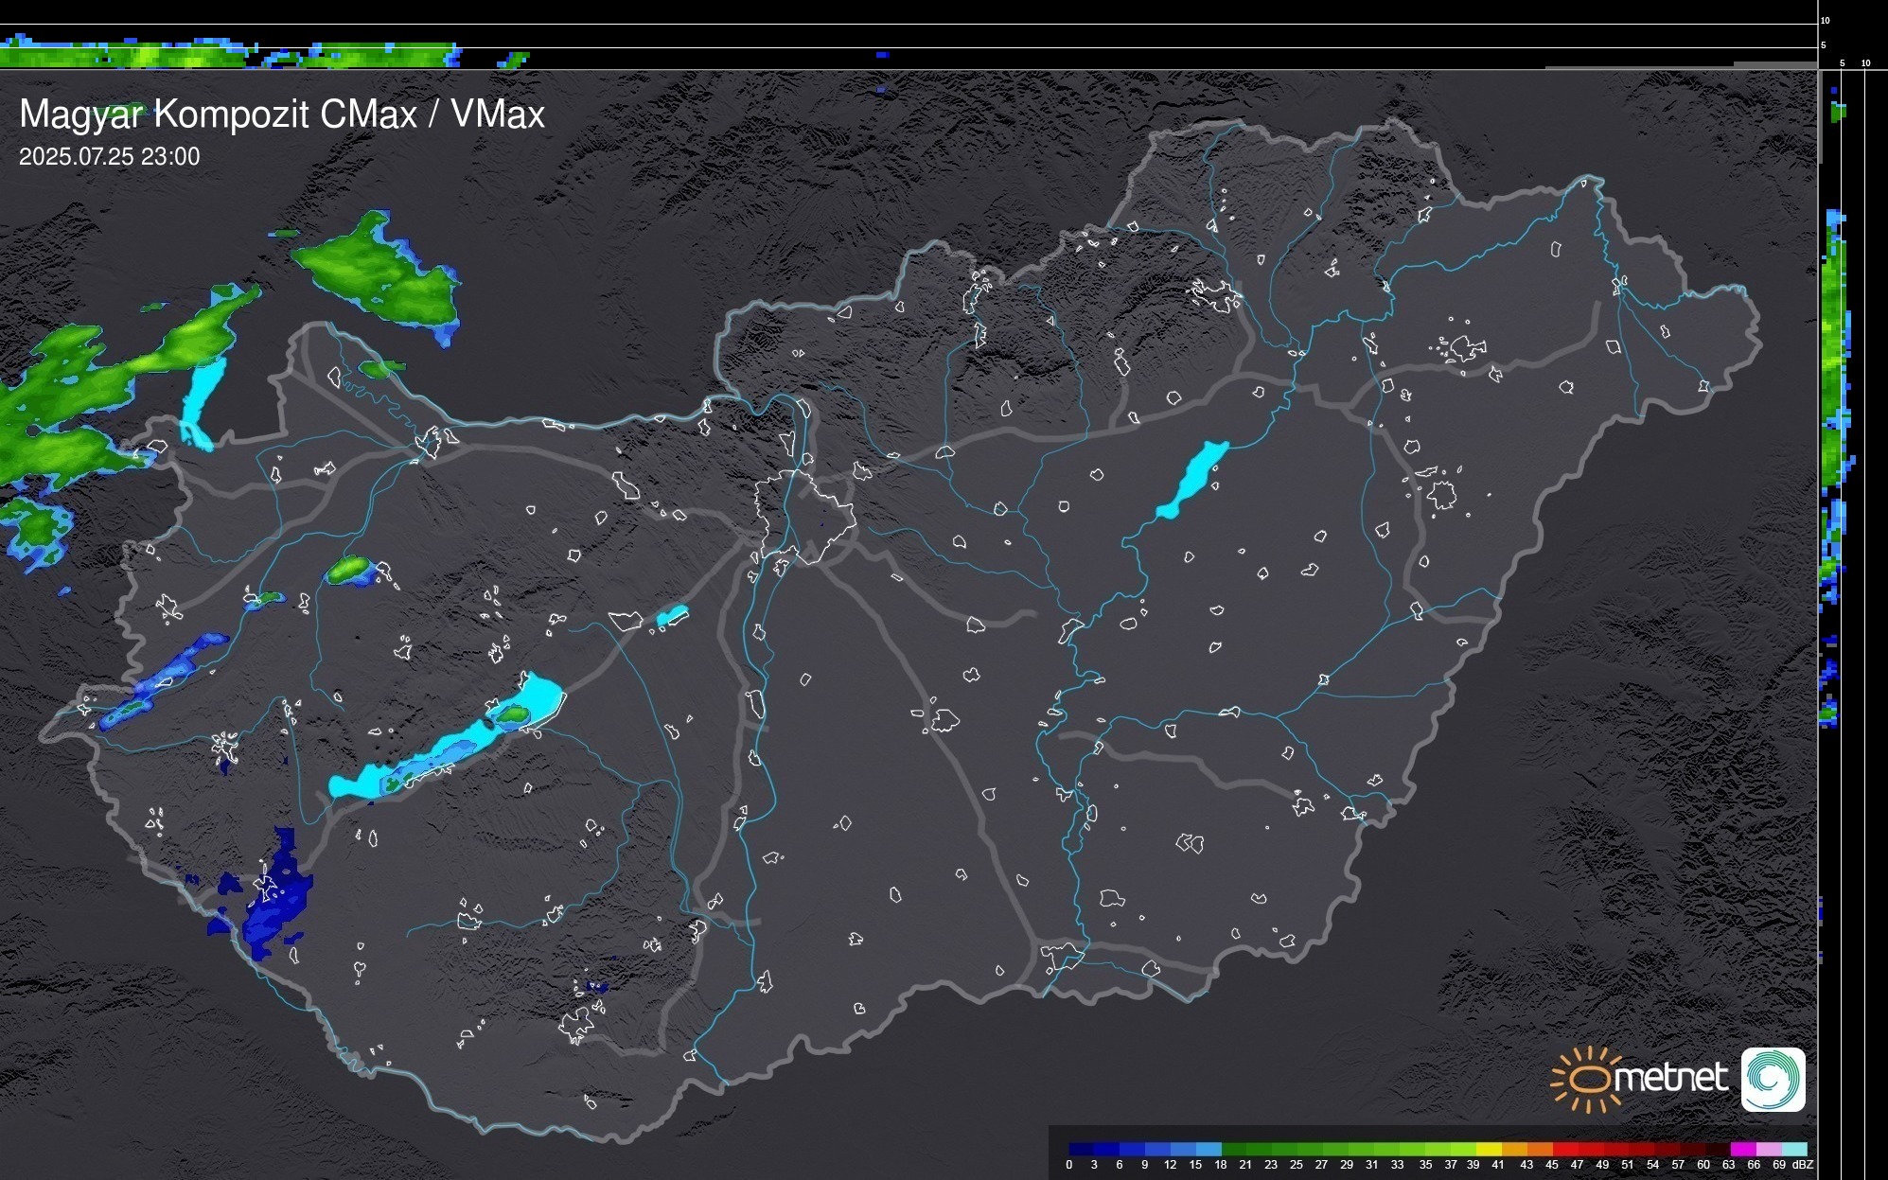Screen dimensions: 1888x1180
Task: Click the yellow 39 dBZ color swatch
Action: (x=1489, y=1149)
